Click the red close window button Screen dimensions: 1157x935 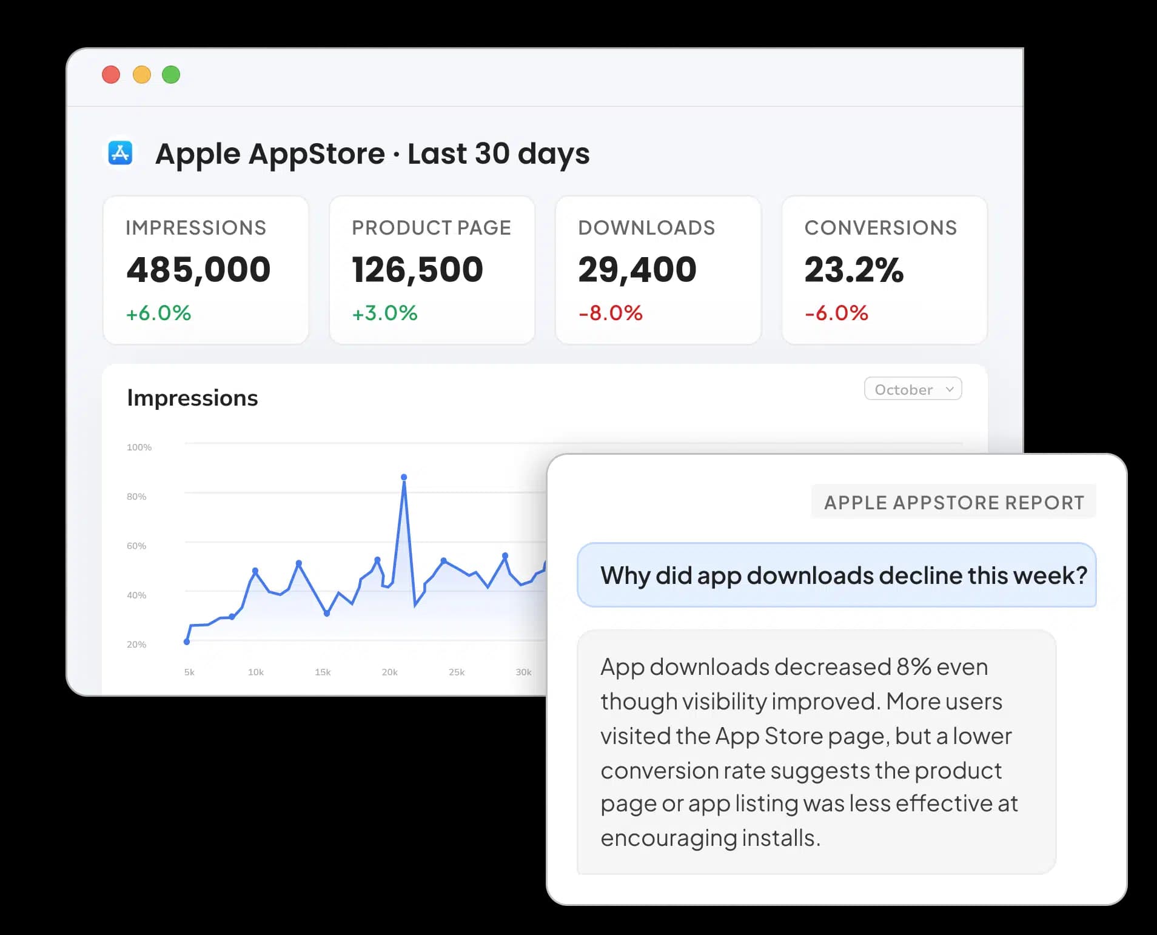(x=111, y=75)
